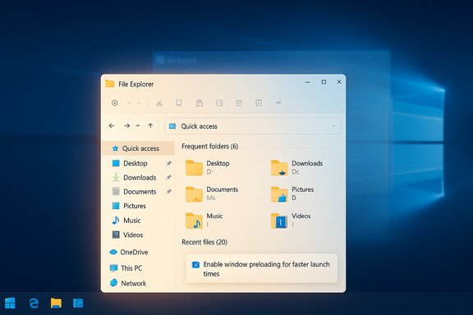This screenshot has width=473, height=315.
Task: Minimize the File Explorer window
Action: click(x=308, y=82)
